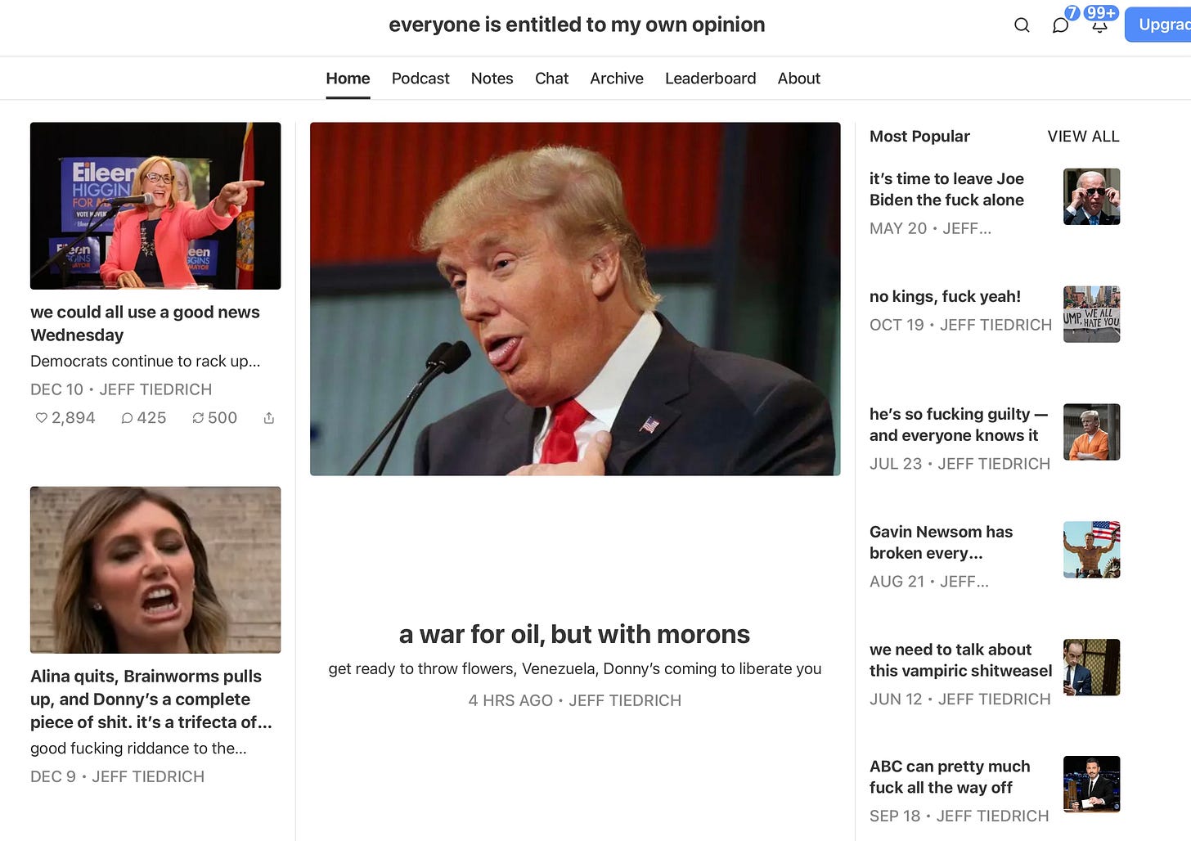The image size is (1191, 841).
Task: Open 'no kings, fuck yeah!' article
Action: 945,296
